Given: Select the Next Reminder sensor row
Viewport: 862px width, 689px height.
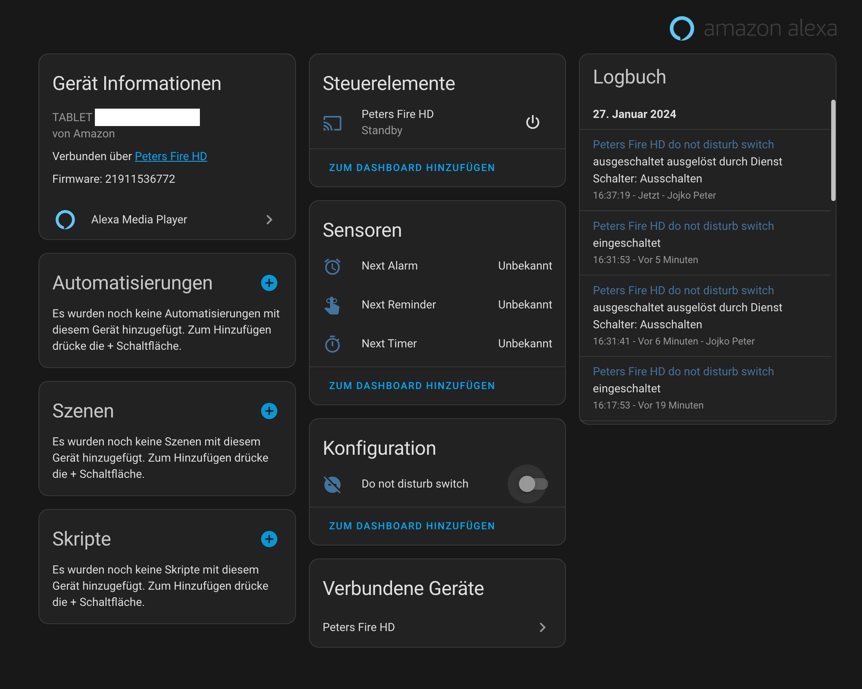Looking at the screenshot, I should coord(437,305).
